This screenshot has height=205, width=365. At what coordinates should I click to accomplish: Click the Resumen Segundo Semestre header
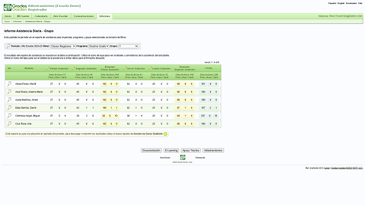[185, 68]
